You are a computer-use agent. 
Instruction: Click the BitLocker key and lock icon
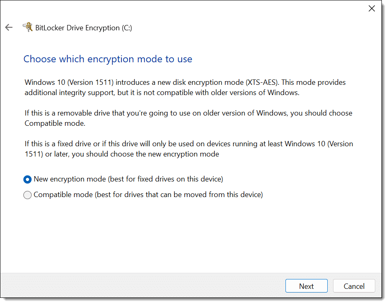27,27
